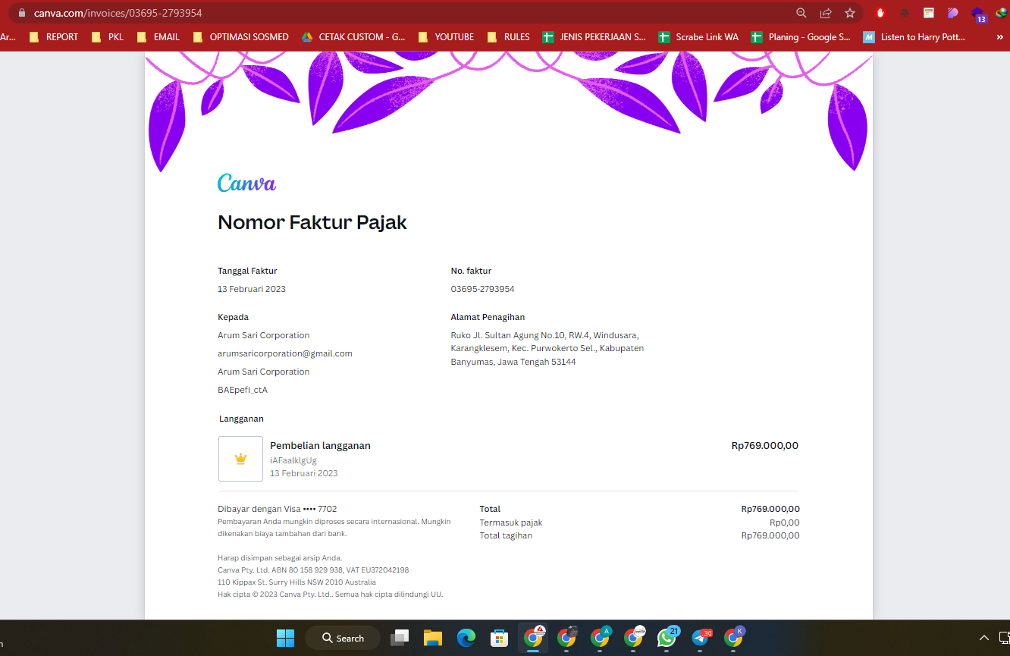Image resolution: width=1010 pixels, height=656 pixels.
Task: Click the Kepada label
Action: coord(233,317)
